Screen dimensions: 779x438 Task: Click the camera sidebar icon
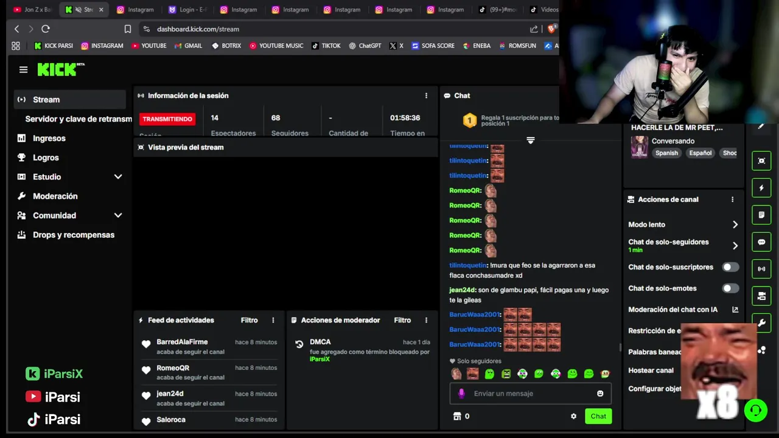click(761, 296)
